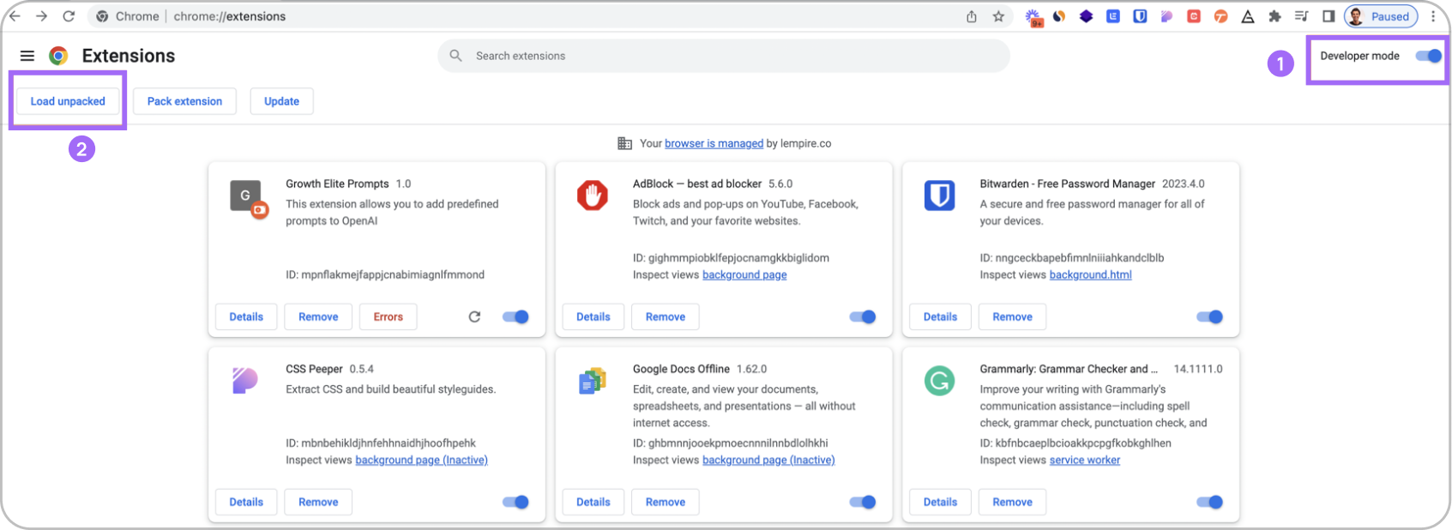Click the Google Docs Offline card icon
Screen dimensions: 1452x530
[x=592, y=381]
